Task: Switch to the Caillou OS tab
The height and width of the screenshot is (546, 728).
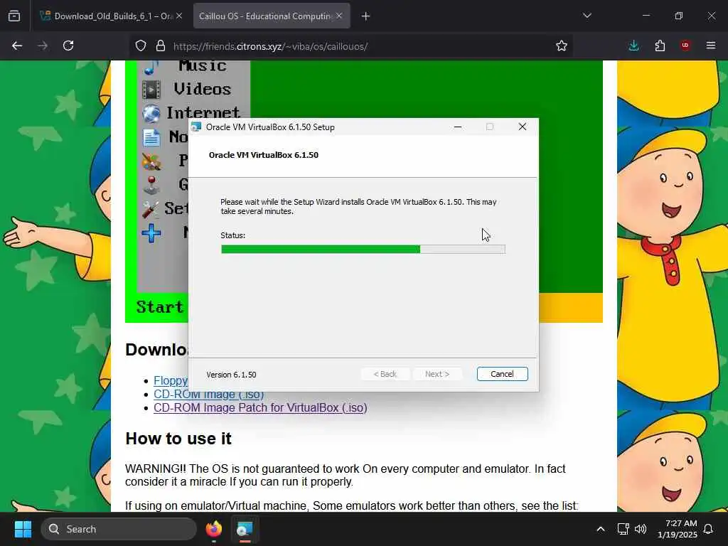Action: [x=264, y=16]
